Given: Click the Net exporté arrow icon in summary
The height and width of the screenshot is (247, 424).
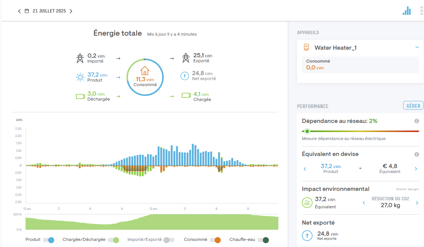Looking at the screenshot, I should (185, 76).
